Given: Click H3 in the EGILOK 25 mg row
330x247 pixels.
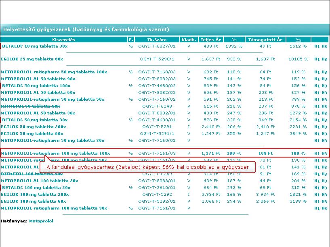Looking at the screenshot, I should [324, 59].
